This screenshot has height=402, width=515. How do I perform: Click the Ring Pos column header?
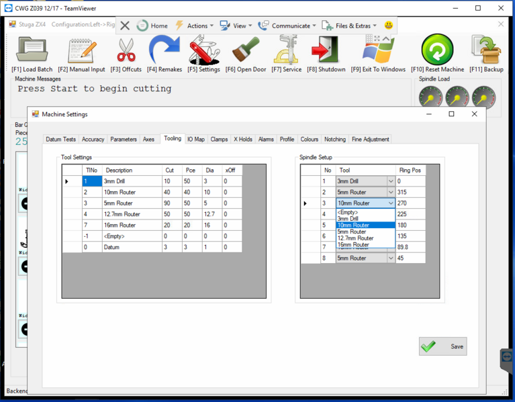[x=410, y=170]
